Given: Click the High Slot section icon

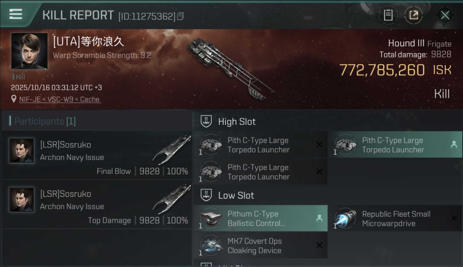Looking at the screenshot, I should 206,121.
